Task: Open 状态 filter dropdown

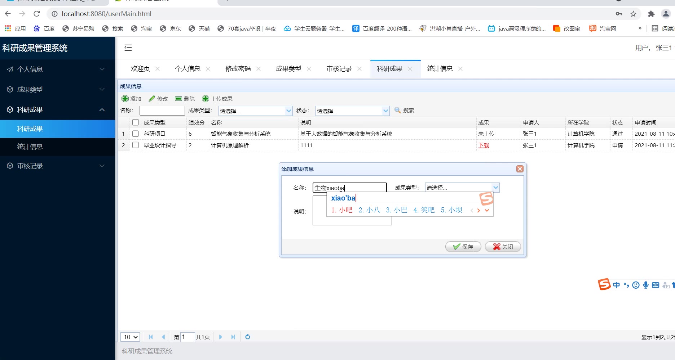Action: point(385,111)
